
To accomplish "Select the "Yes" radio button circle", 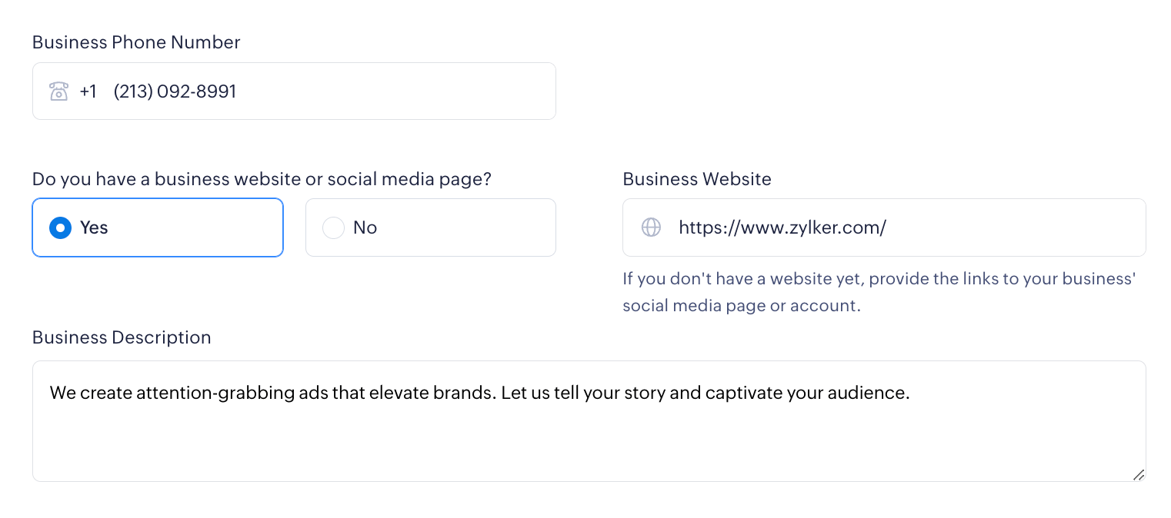I will tap(60, 227).
